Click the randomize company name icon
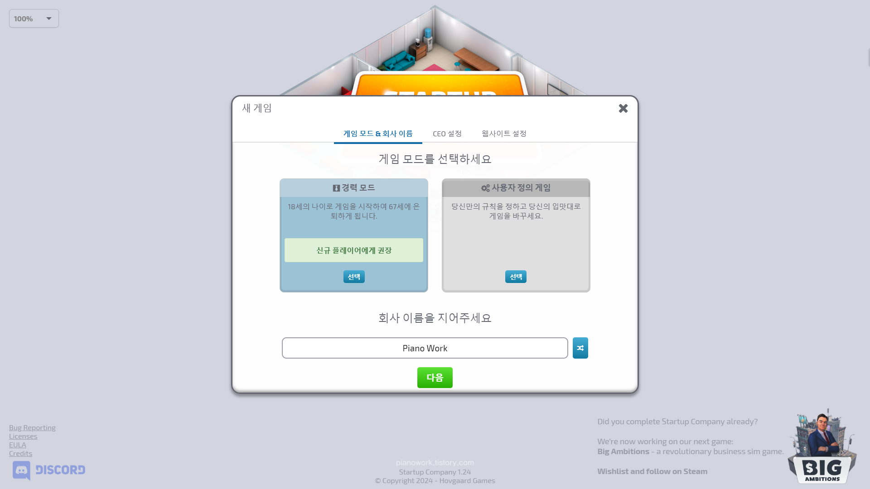870x489 pixels. 580,348
